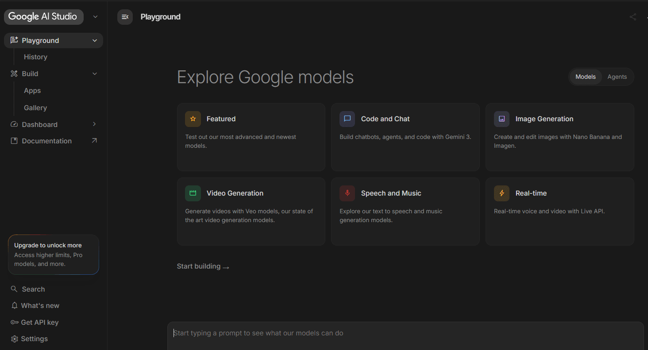Open the Video Generation card title

tap(235, 193)
